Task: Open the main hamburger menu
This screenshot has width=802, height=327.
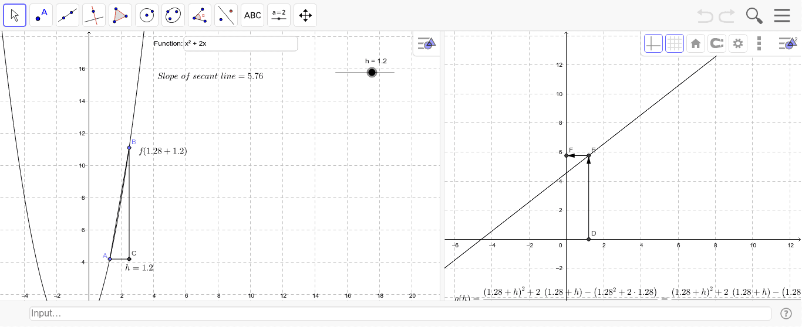Action: pyautogui.click(x=782, y=16)
